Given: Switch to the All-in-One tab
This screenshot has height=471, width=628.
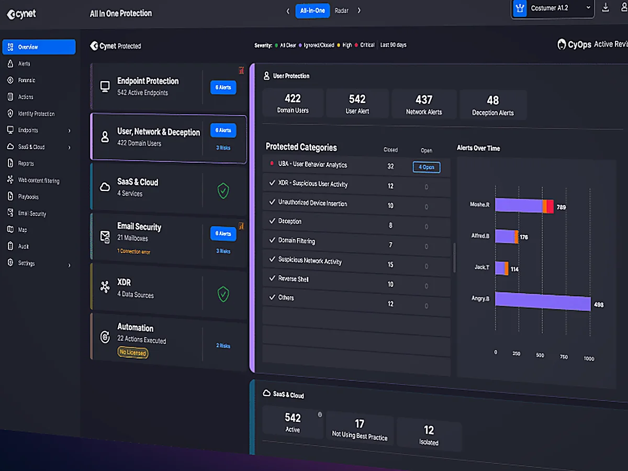Looking at the screenshot, I should 312,10.
